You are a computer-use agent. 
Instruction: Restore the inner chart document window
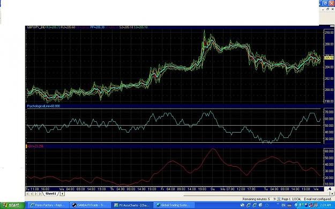[x=327, y=10]
